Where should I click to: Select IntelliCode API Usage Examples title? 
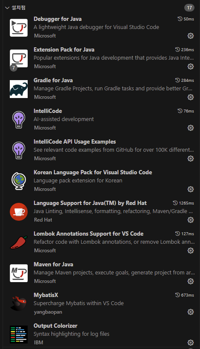[74, 142]
